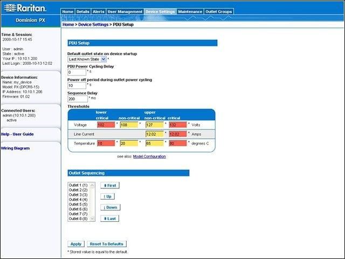Focus the PDU Power Cycling Delay field
345x259 pixels.
77,72
